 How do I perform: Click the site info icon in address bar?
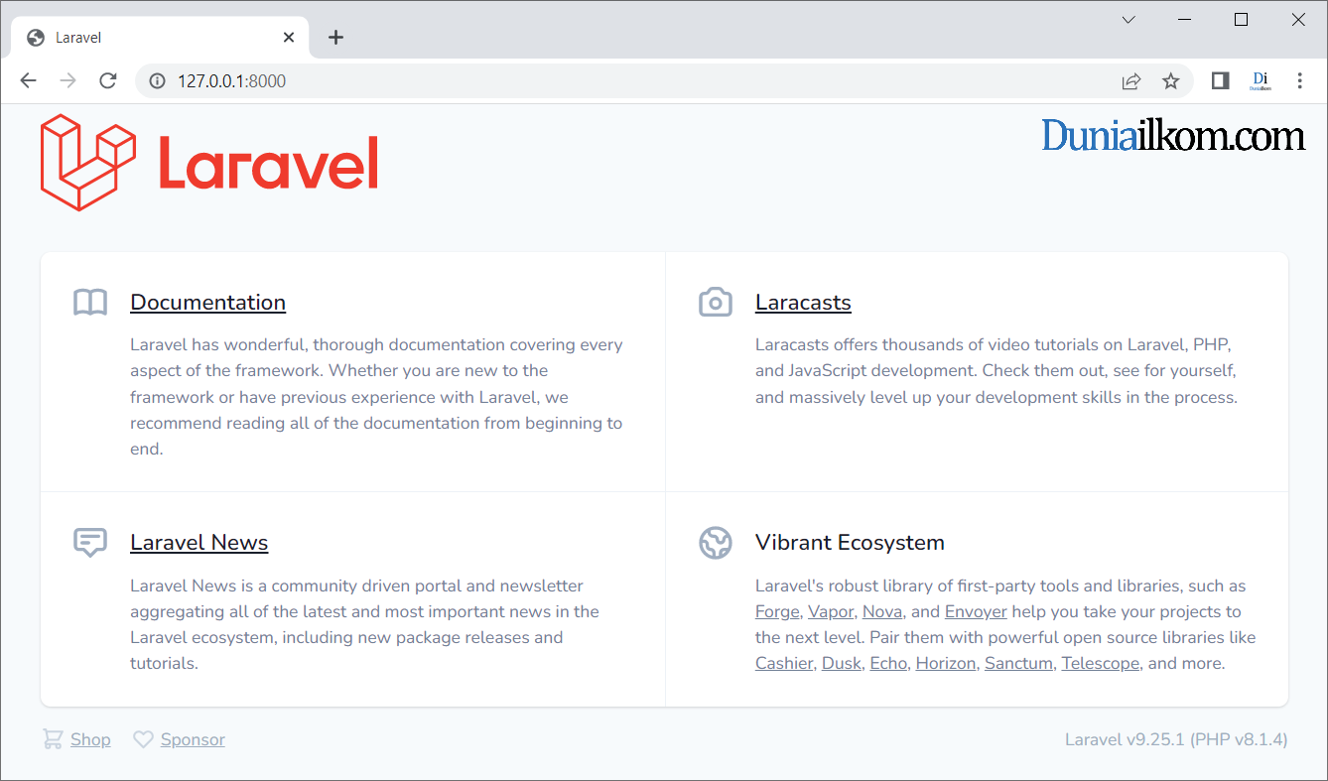coord(157,81)
